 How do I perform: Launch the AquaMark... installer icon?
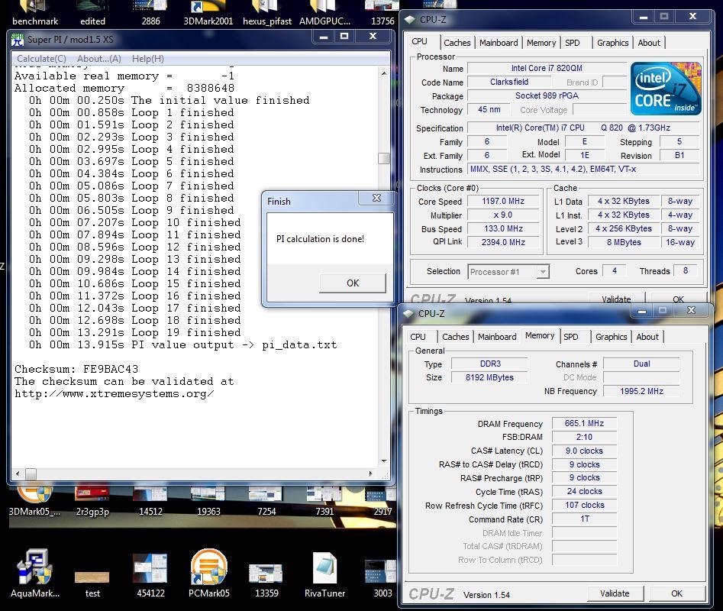point(34,573)
